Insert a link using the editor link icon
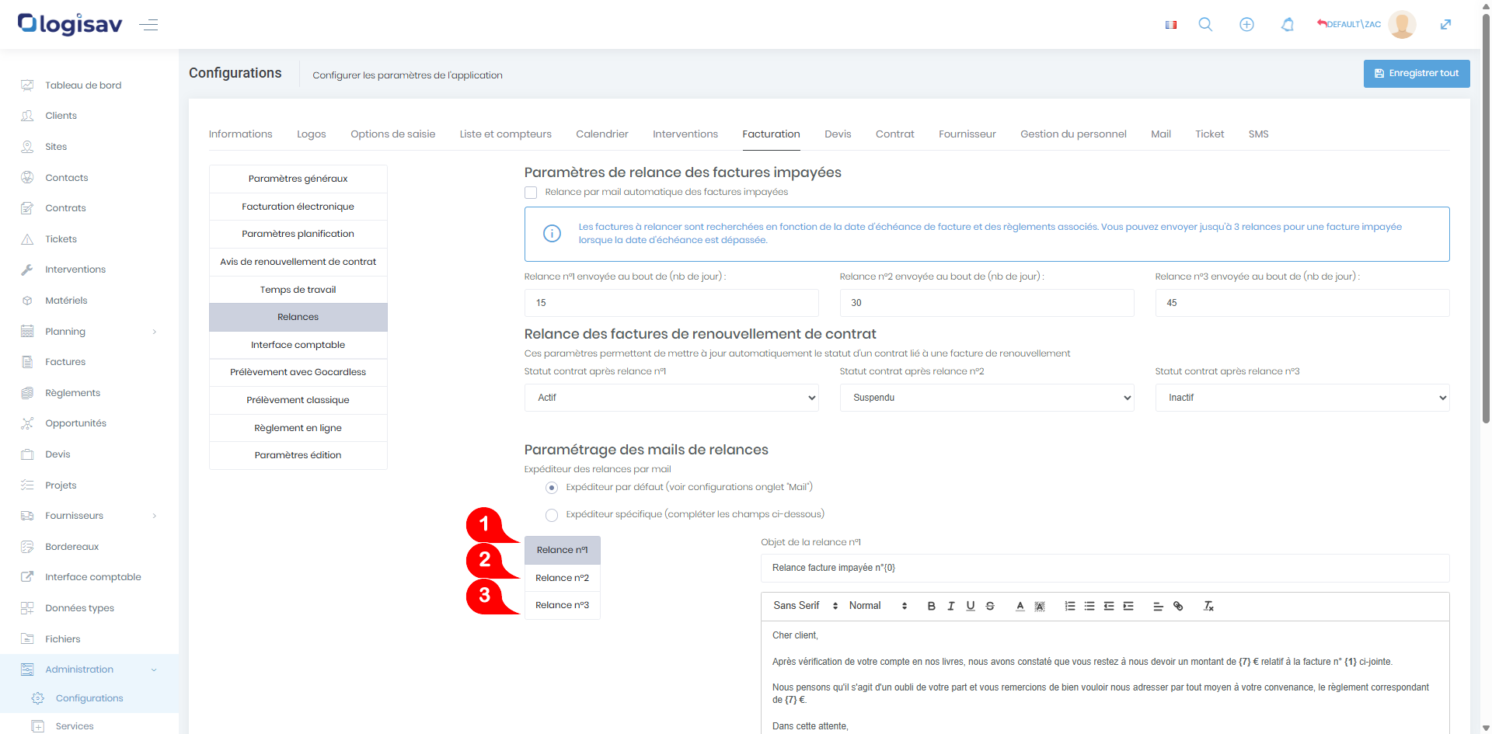 pyautogui.click(x=1178, y=606)
